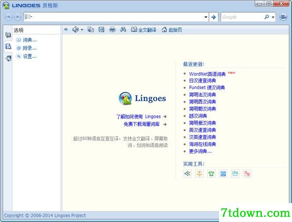This screenshot has width=292, height=222.
Task: Open WordNet英语词典 link
Action: pyautogui.click(x=207, y=74)
